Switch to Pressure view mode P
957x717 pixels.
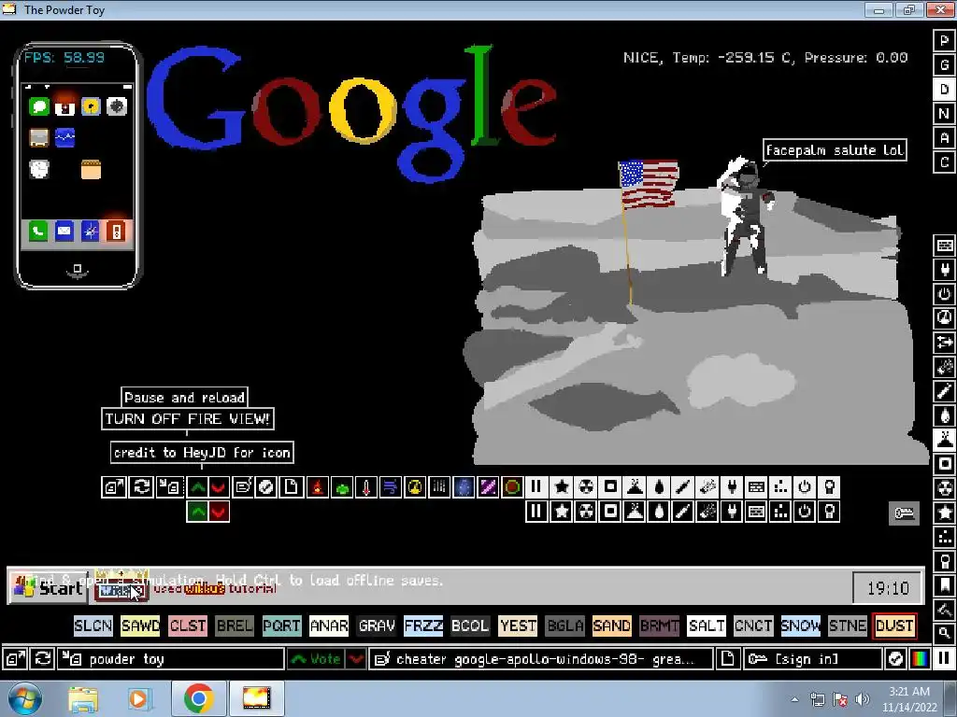(944, 41)
